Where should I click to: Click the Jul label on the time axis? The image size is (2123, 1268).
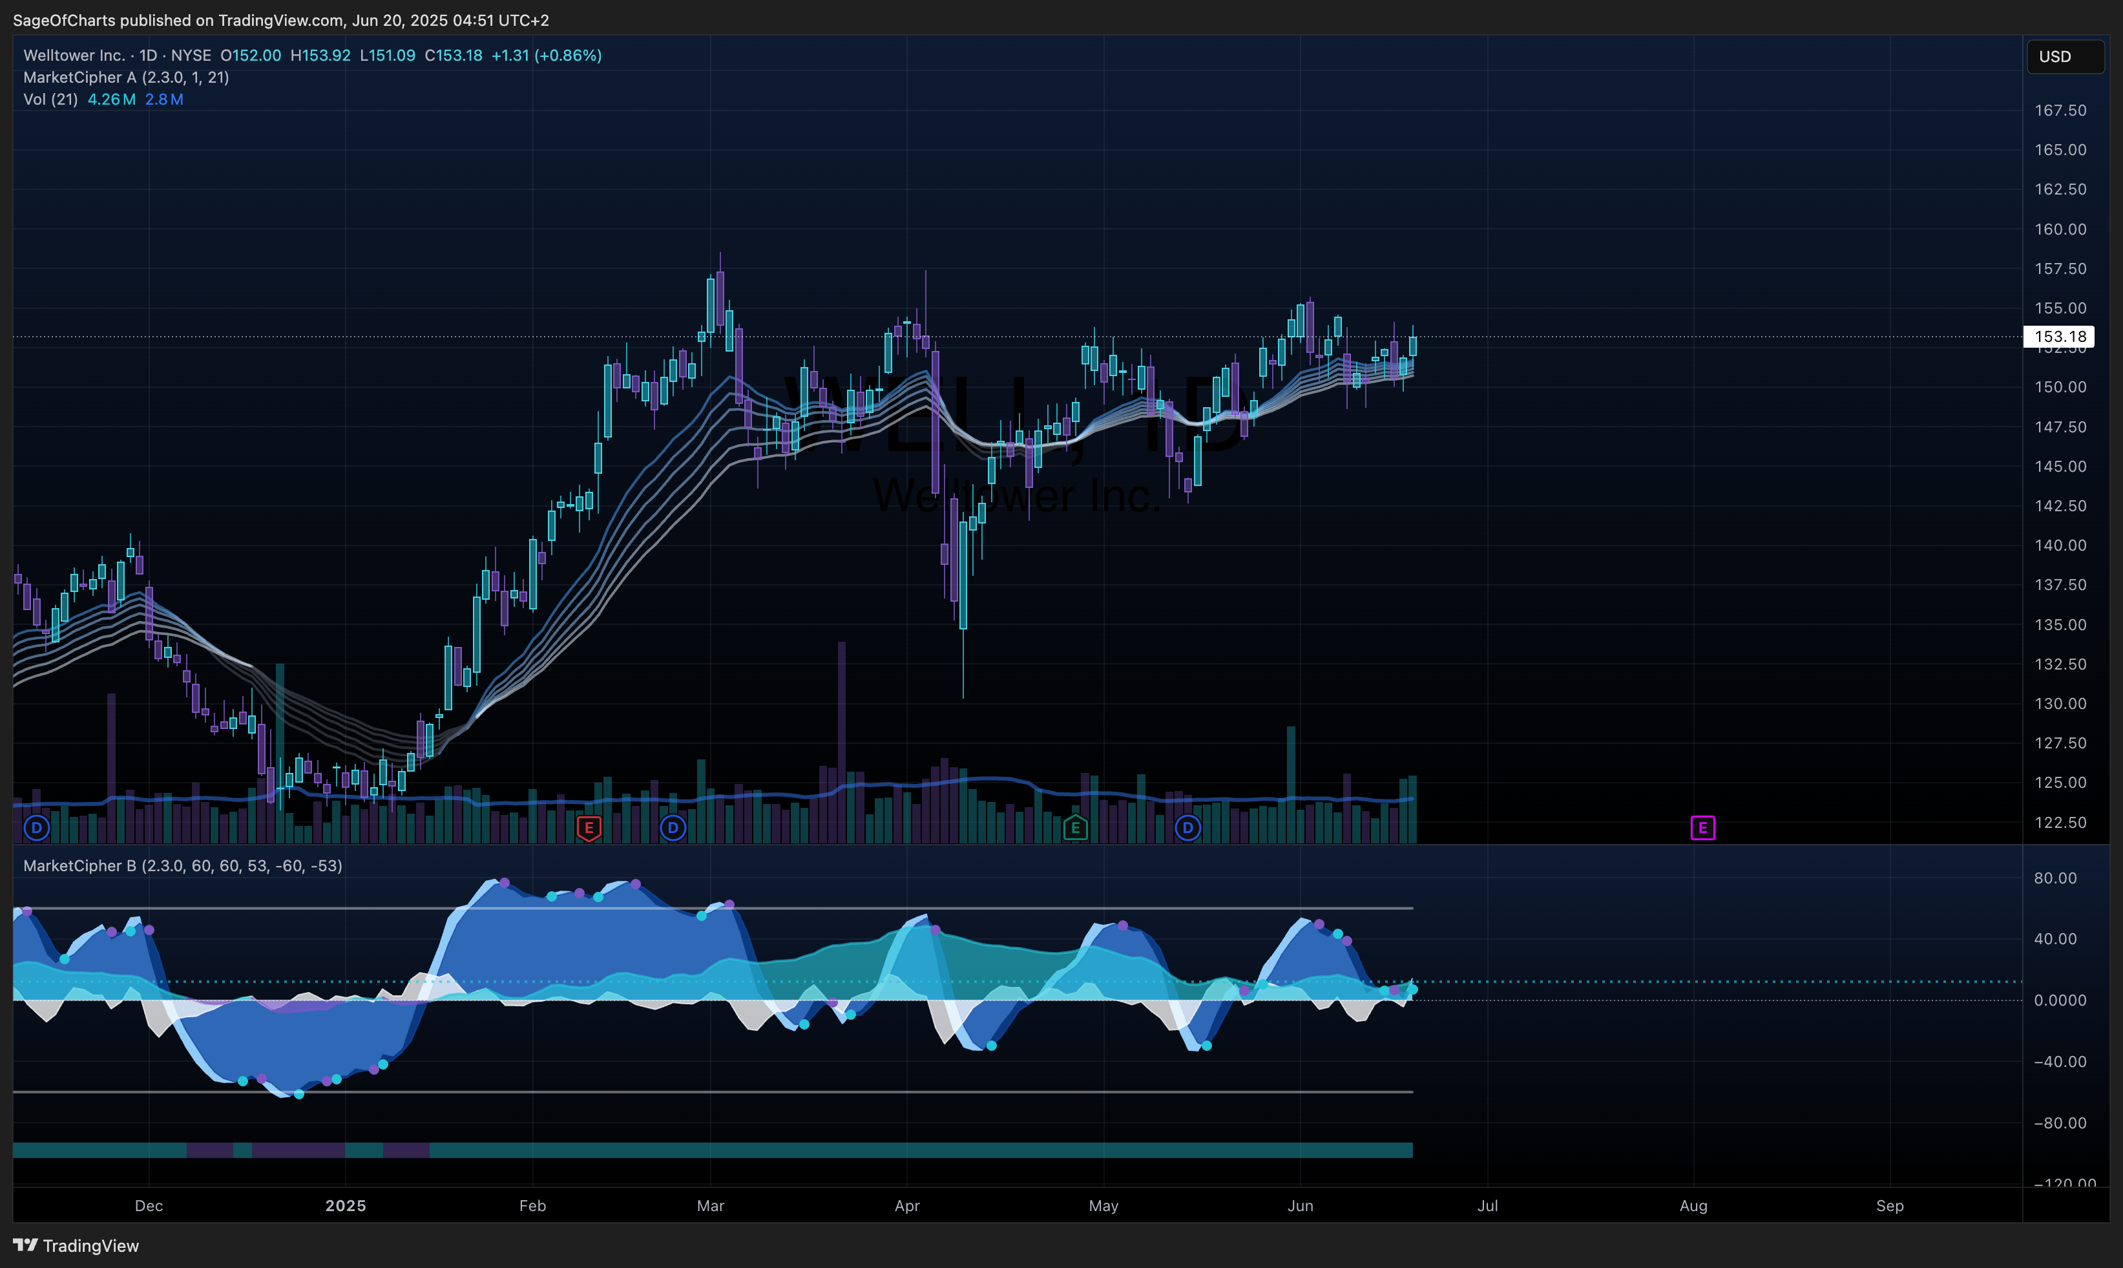pos(1488,1205)
